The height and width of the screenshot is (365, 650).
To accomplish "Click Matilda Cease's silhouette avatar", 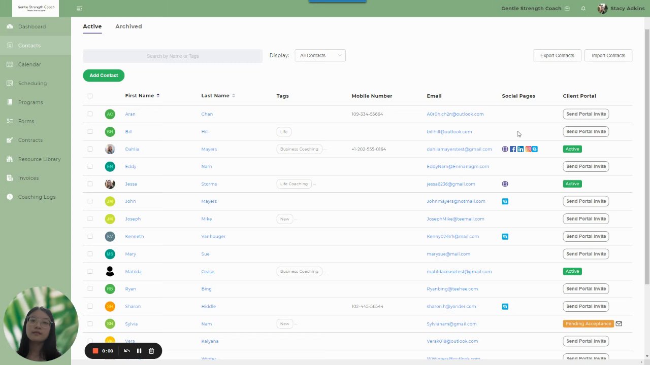I will 110,271.
